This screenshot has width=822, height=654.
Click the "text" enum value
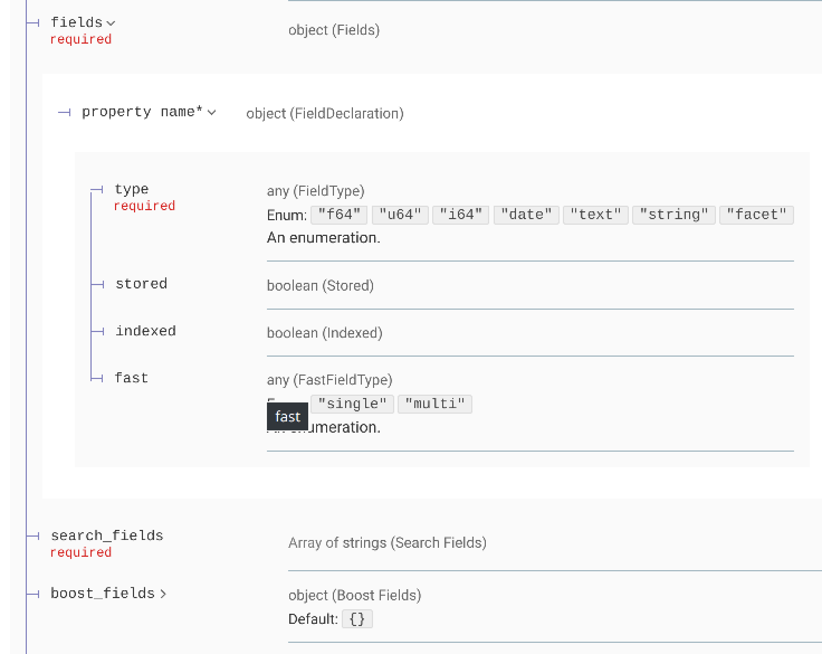point(595,215)
